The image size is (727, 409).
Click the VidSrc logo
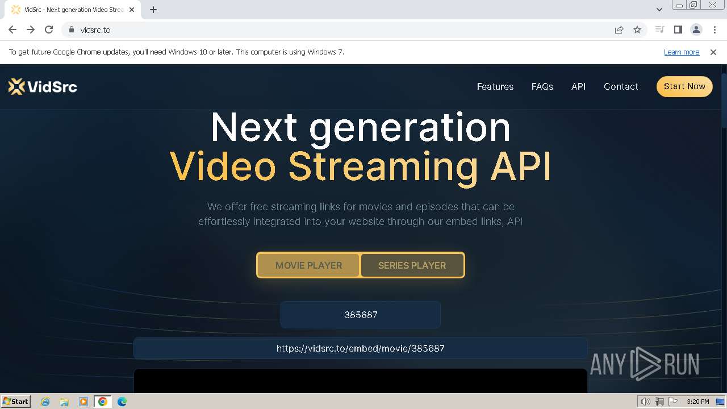tap(43, 86)
